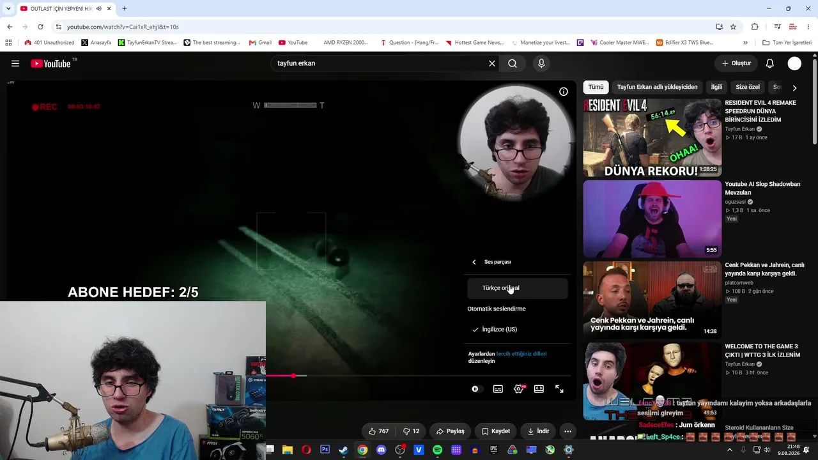Screen dimensions: 818x460
Task: Like the video with 767 likes
Action: tap(378, 431)
